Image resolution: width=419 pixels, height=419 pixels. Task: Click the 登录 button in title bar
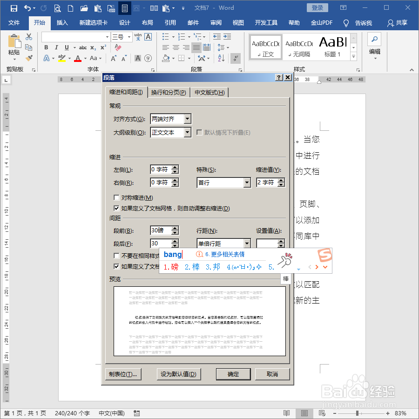(317, 8)
